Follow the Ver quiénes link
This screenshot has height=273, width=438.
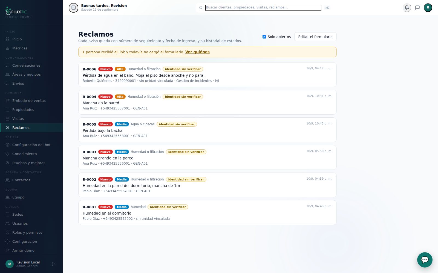click(197, 52)
